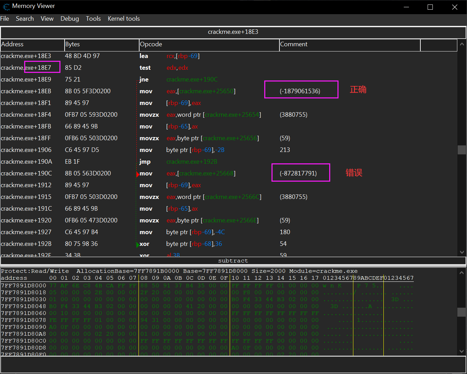The height and width of the screenshot is (374, 467).
Task: Click the bytes 8B 05 5F3D0200
Action: click(x=88, y=91)
